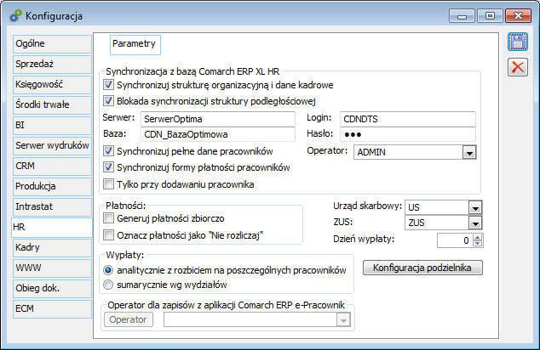Image resolution: width=540 pixels, height=350 pixels.
Task: Select the Intrastat section
Action: [52, 206]
